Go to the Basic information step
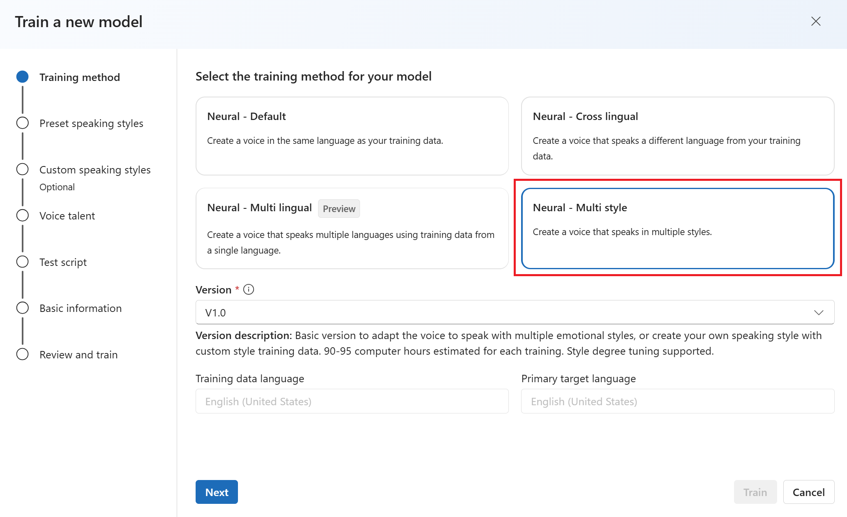 click(x=81, y=308)
